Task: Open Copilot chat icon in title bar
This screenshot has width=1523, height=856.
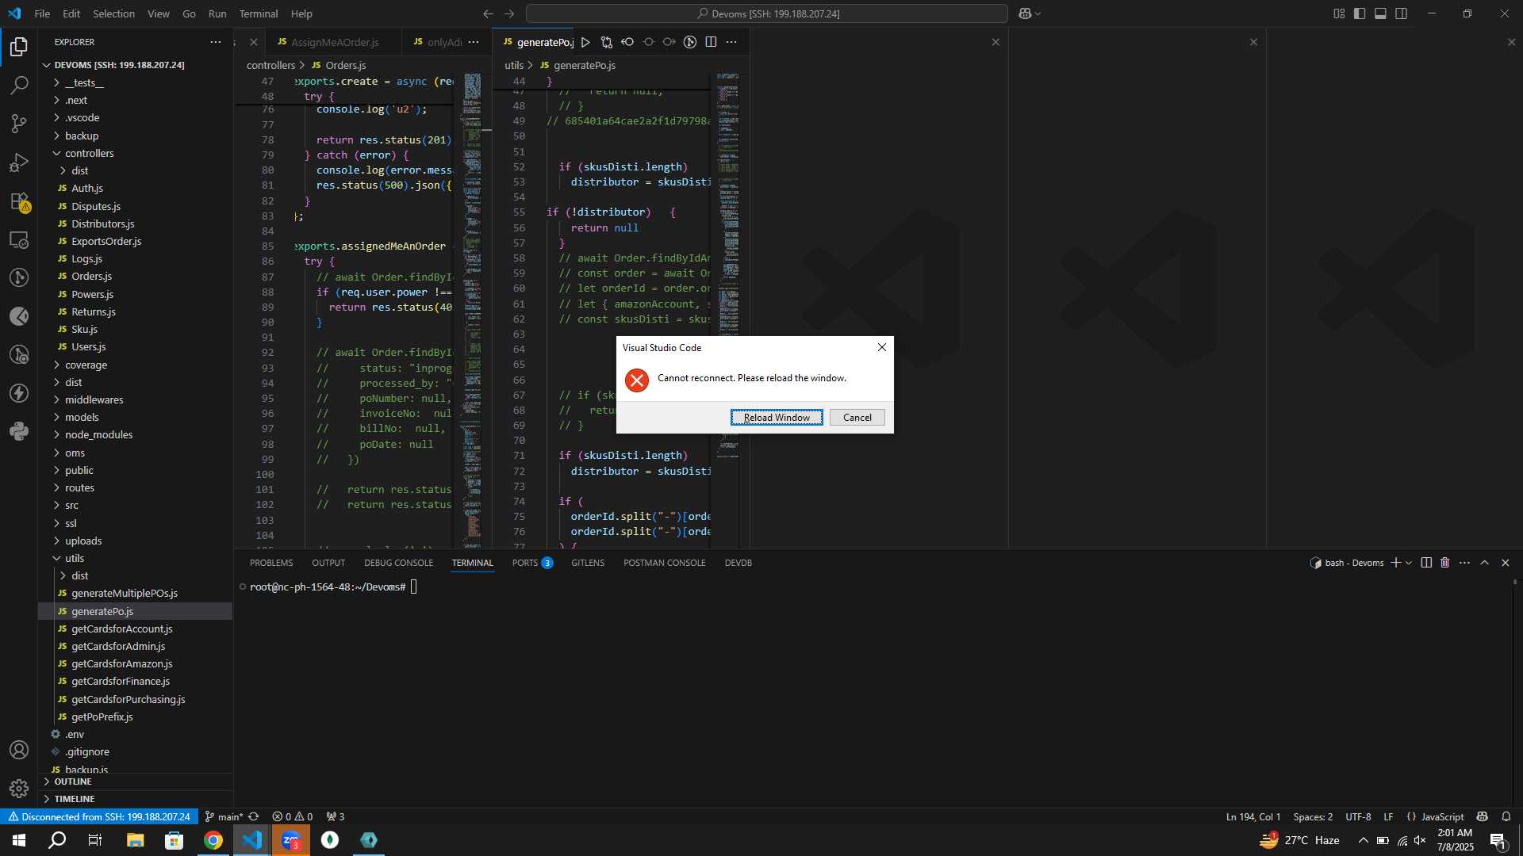Action: [x=1025, y=13]
